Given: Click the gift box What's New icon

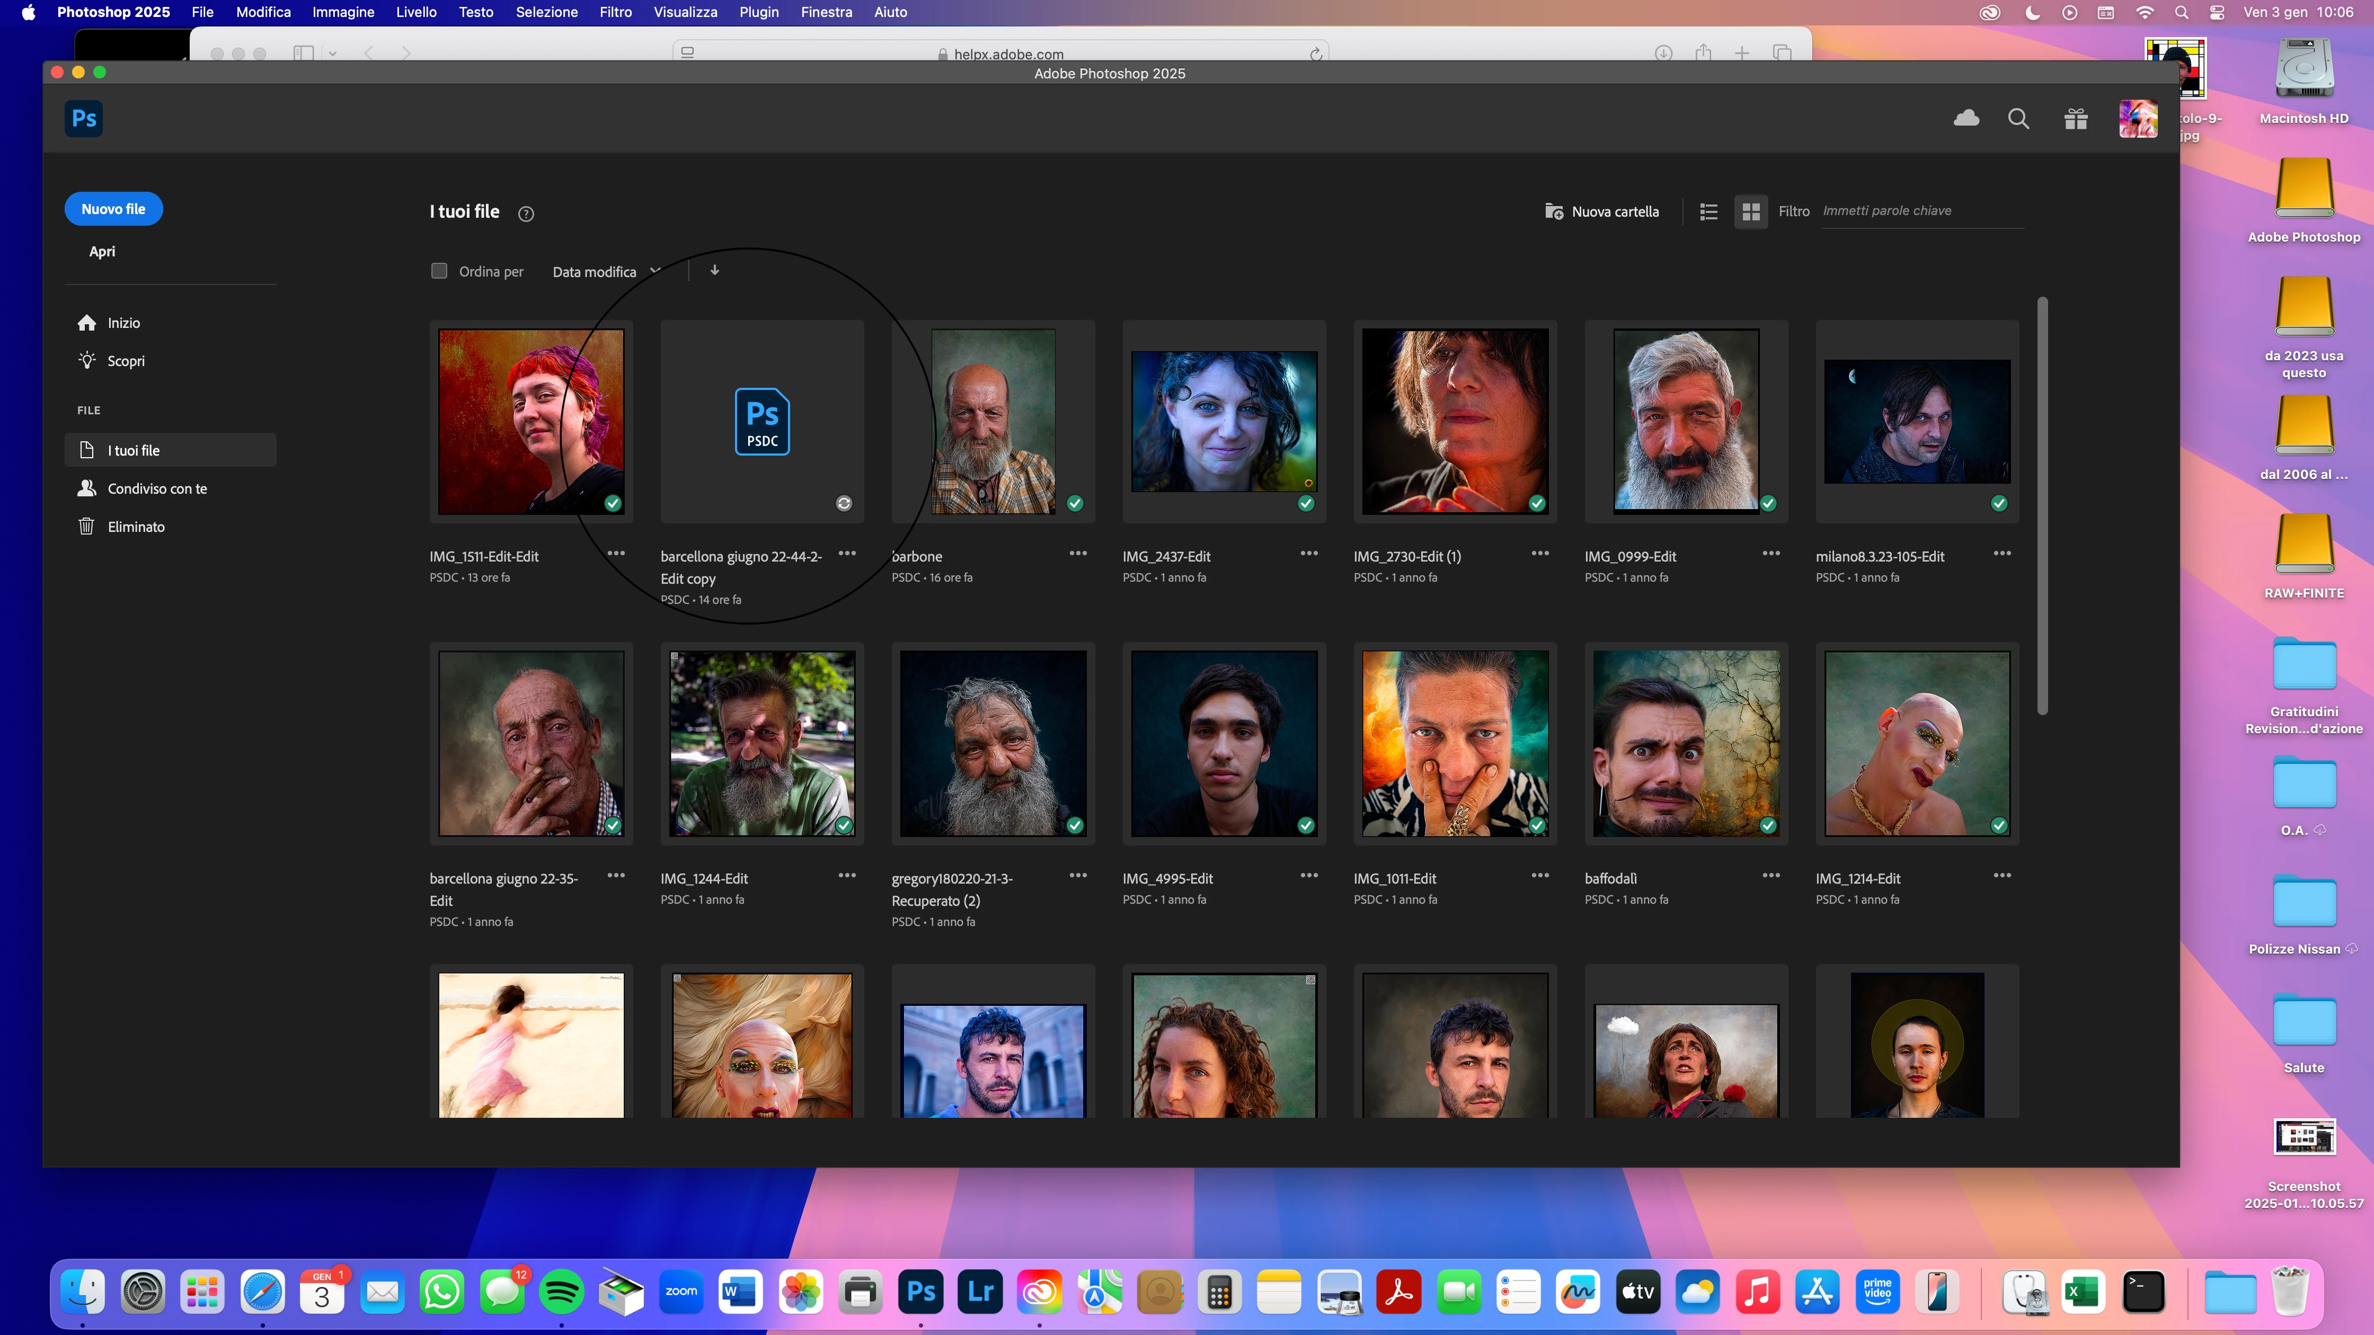Looking at the screenshot, I should click(2076, 119).
